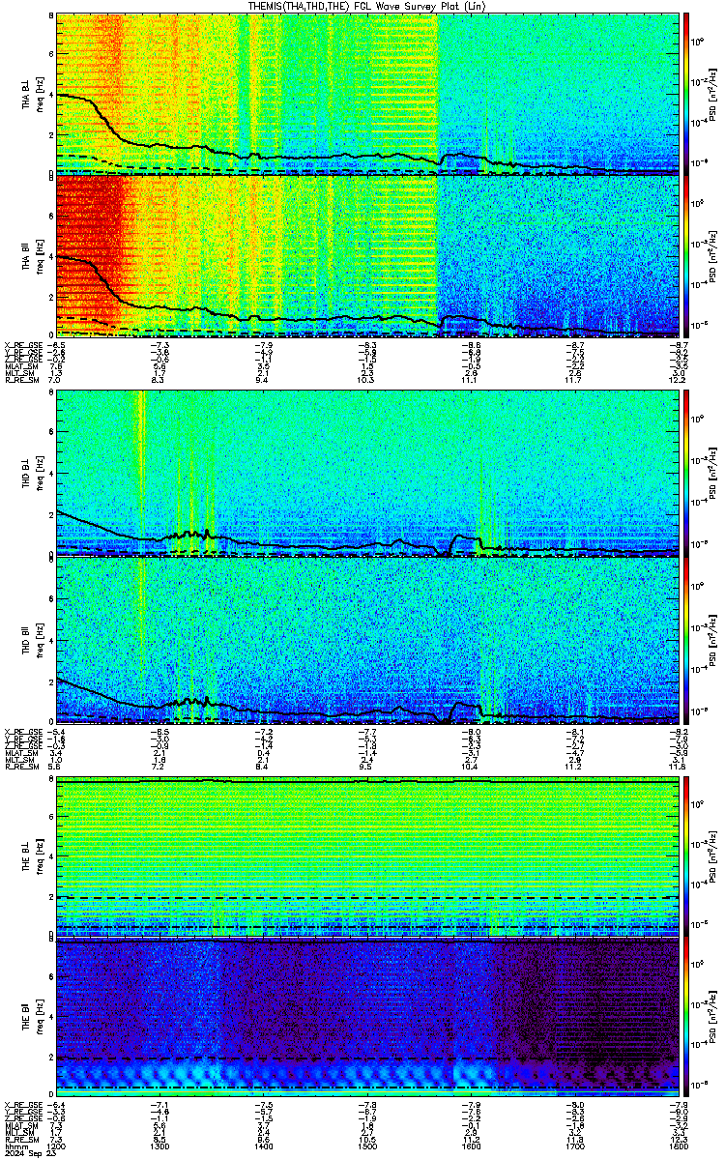The image size is (725, 1160).
Task: Click the THD B⊥ PSD color bar
Action: click(x=686, y=474)
